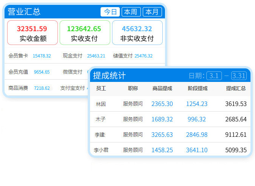Select employee 木子 in the table
This screenshot has height=186, width=255.
point(101,119)
